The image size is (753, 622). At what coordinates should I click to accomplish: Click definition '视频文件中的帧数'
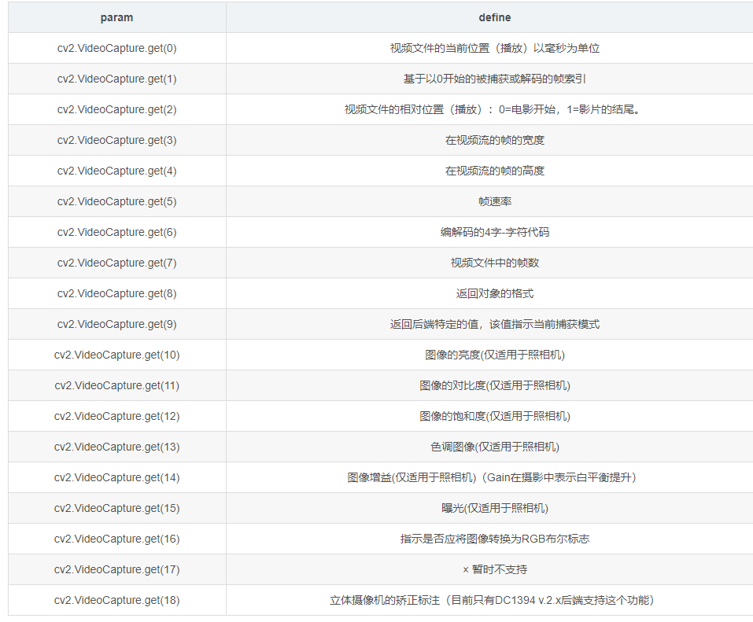click(495, 263)
